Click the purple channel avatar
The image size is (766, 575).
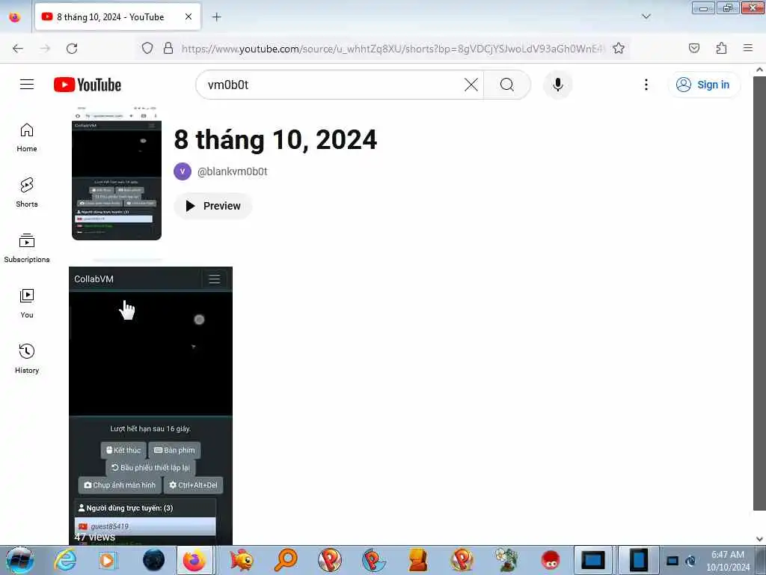tap(183, 171)
